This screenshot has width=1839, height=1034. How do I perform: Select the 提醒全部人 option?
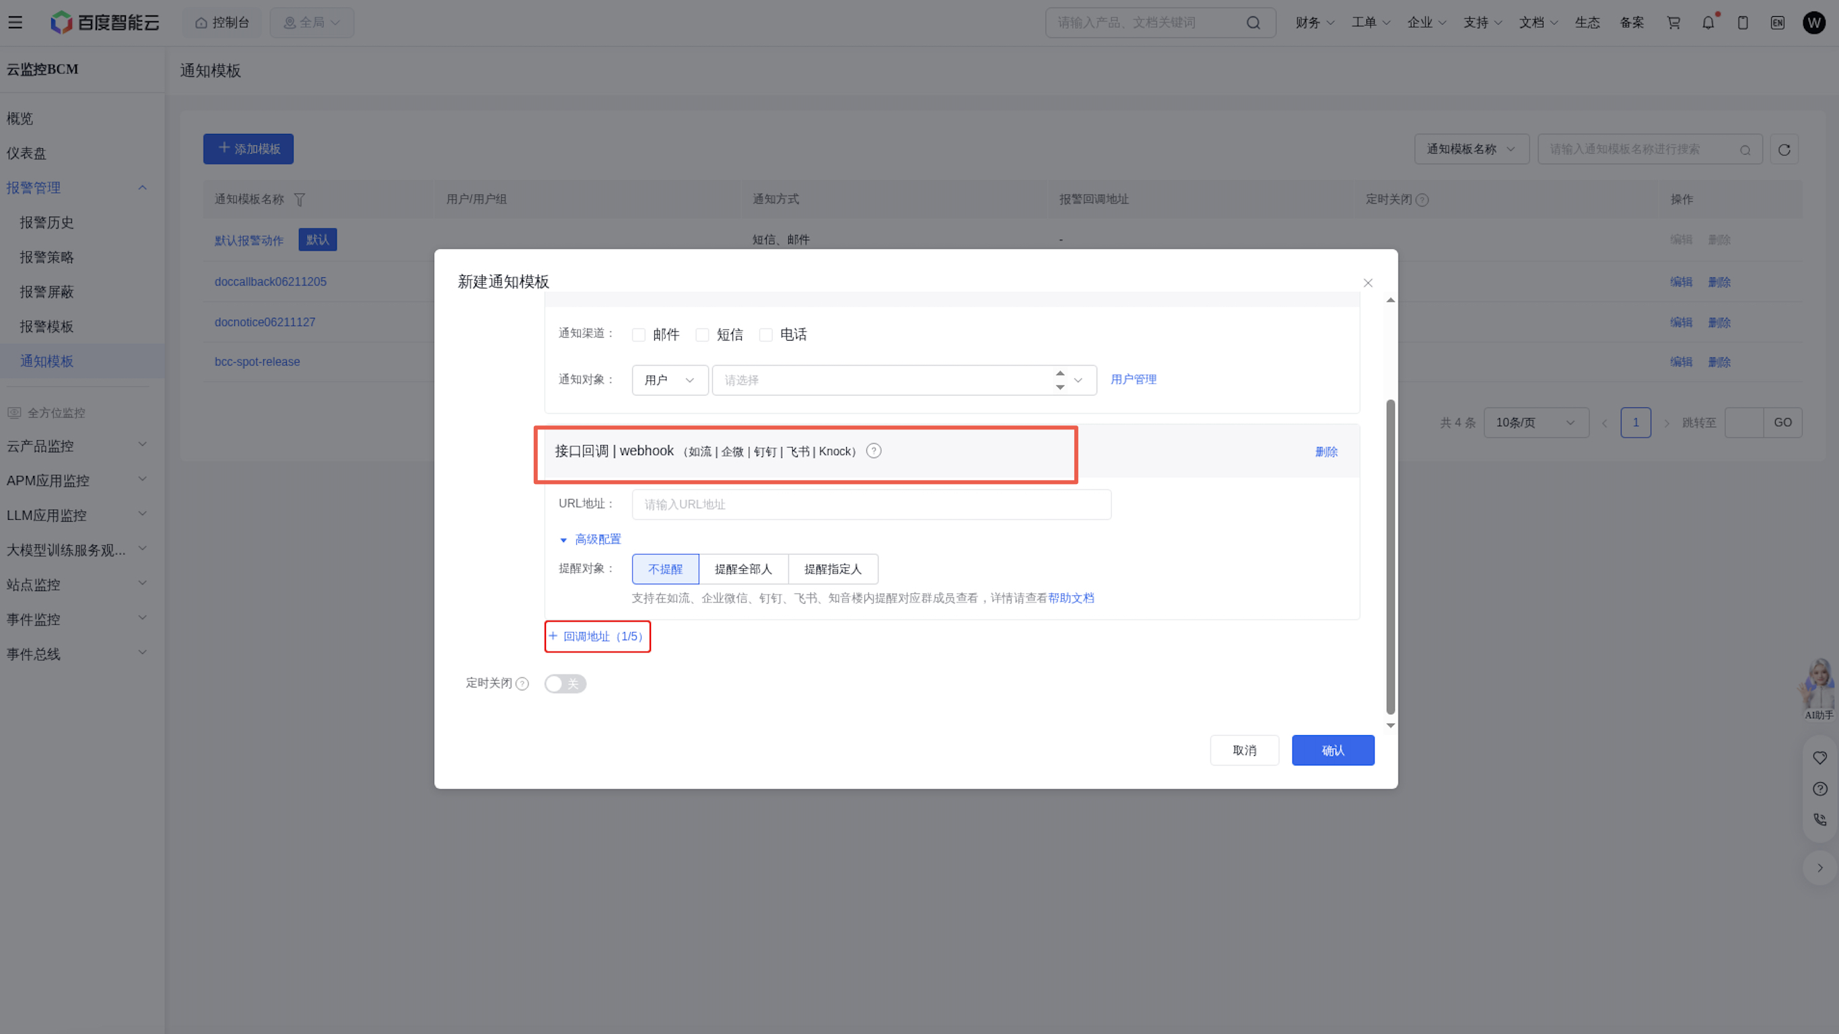pyautogui.click(x=743, y=569)
